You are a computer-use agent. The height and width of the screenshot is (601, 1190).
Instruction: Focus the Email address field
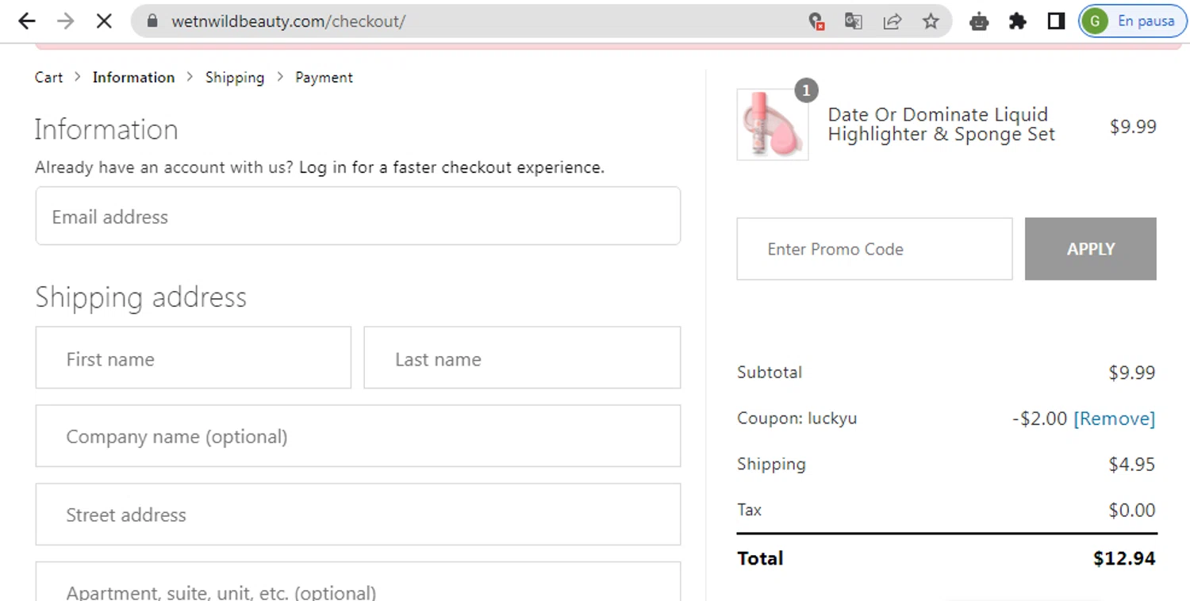click(358, 216)
